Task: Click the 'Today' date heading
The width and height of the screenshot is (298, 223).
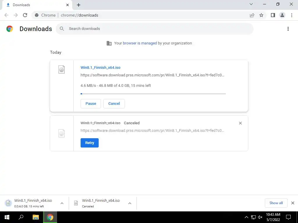Action: (x=56, y=52)
